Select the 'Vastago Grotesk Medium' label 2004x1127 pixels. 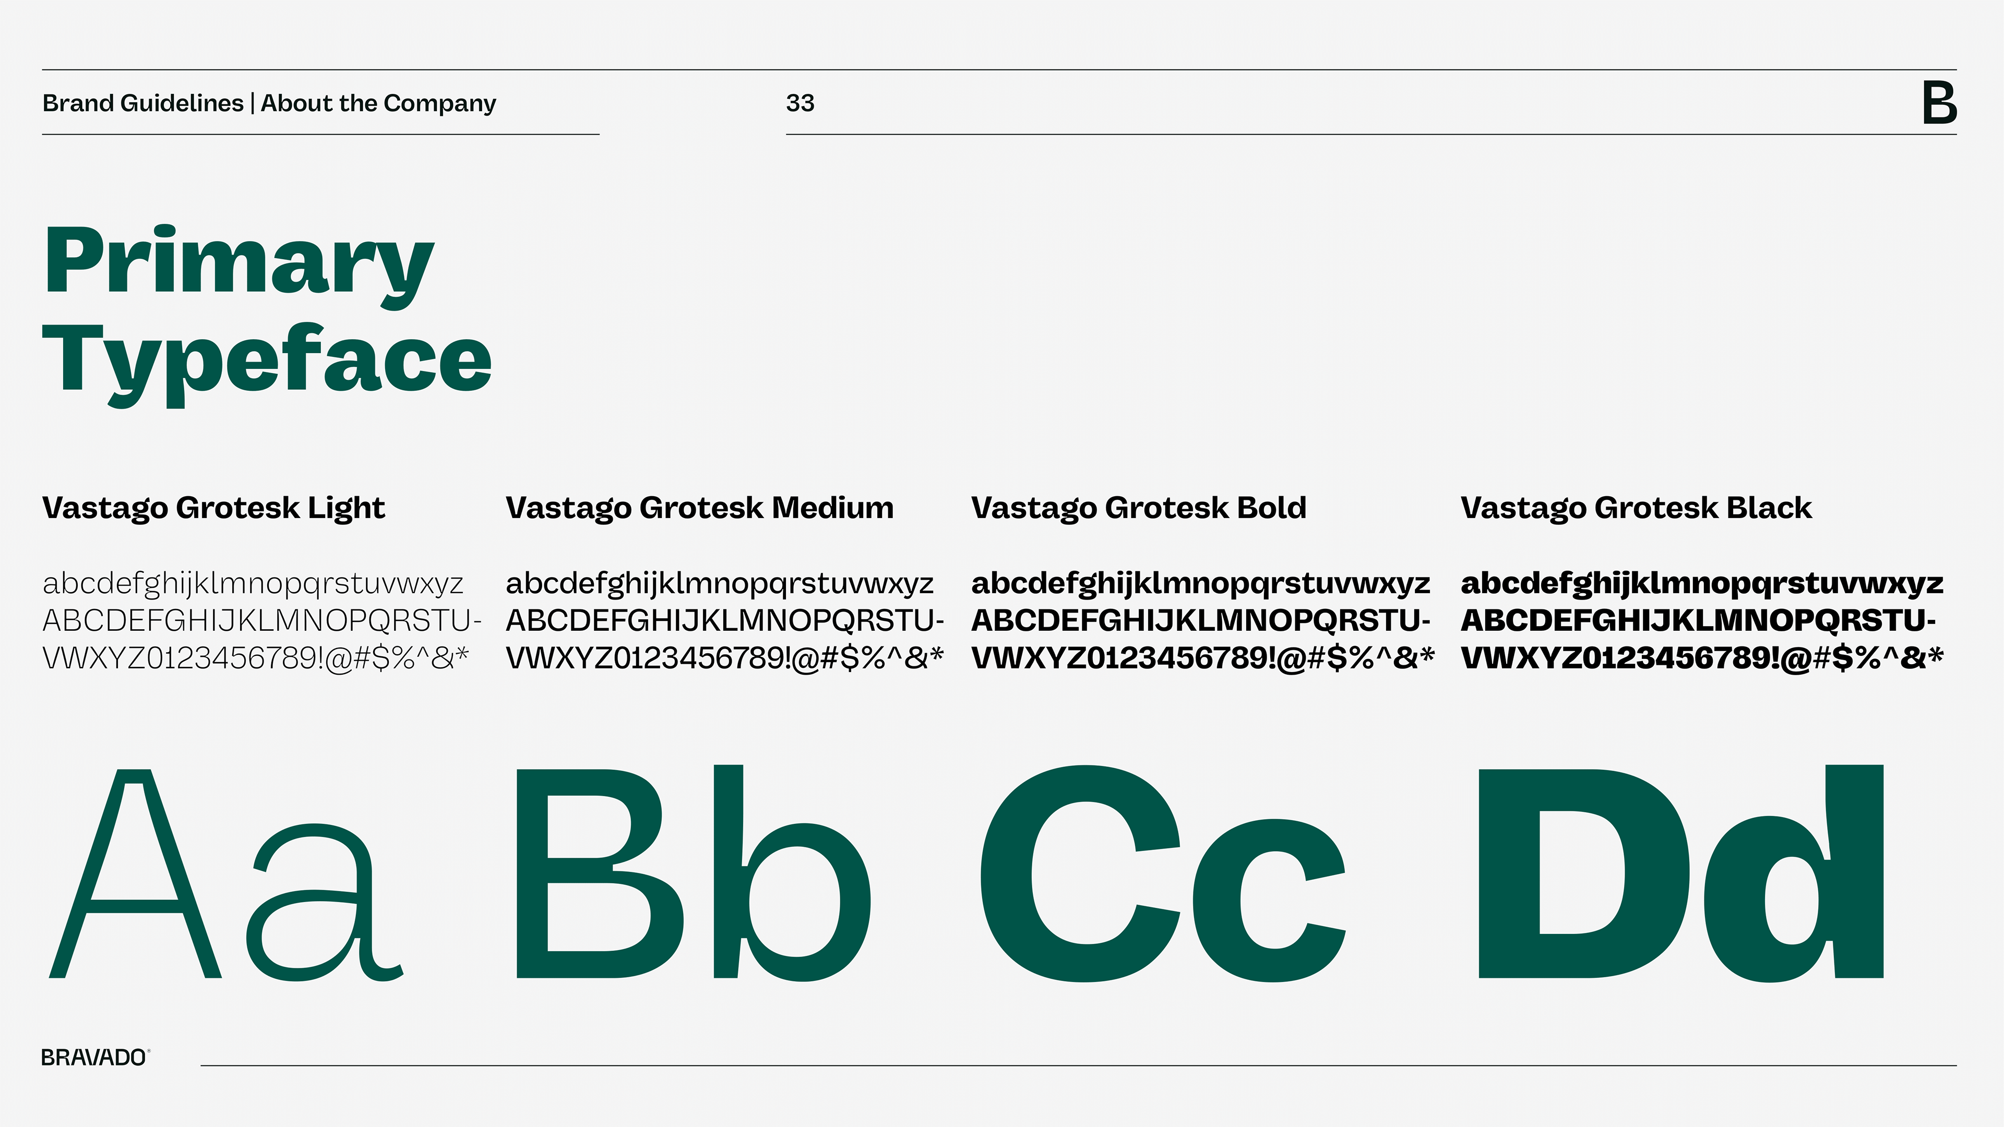point(699,508)
